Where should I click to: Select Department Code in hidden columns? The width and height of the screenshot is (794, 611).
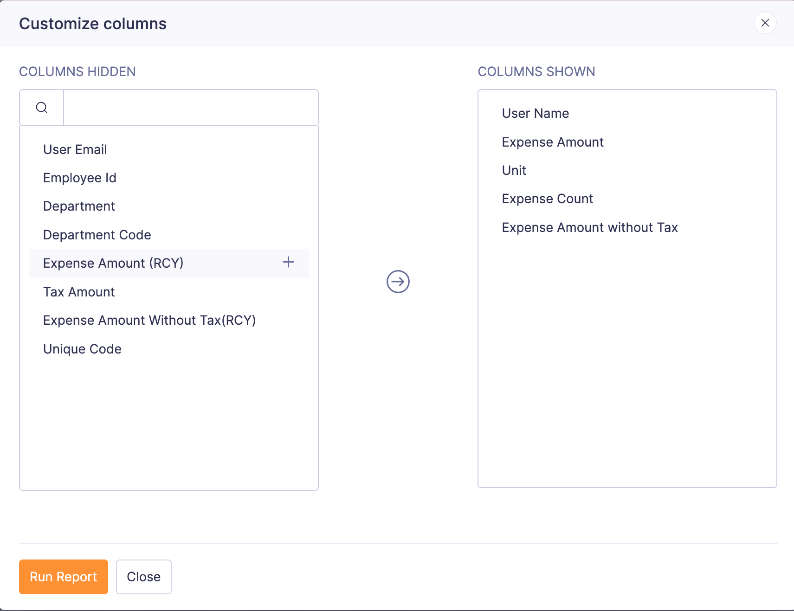tap(97, 234)
